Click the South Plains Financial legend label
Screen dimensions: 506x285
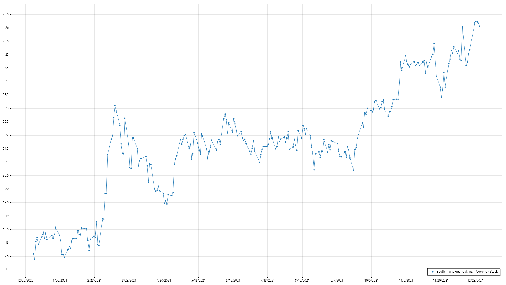click(x=467, y=272)
